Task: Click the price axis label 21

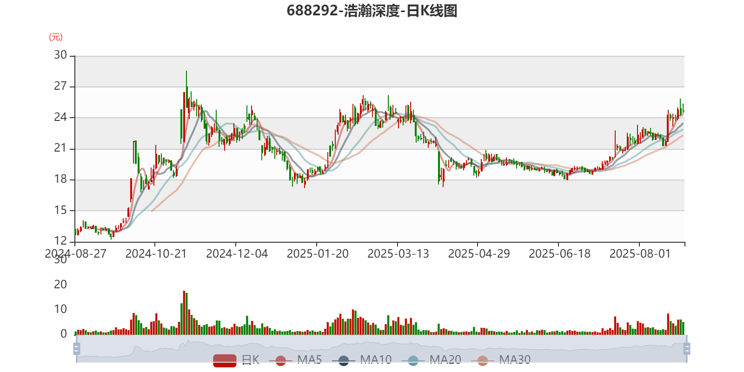Action: pos(60,148)
